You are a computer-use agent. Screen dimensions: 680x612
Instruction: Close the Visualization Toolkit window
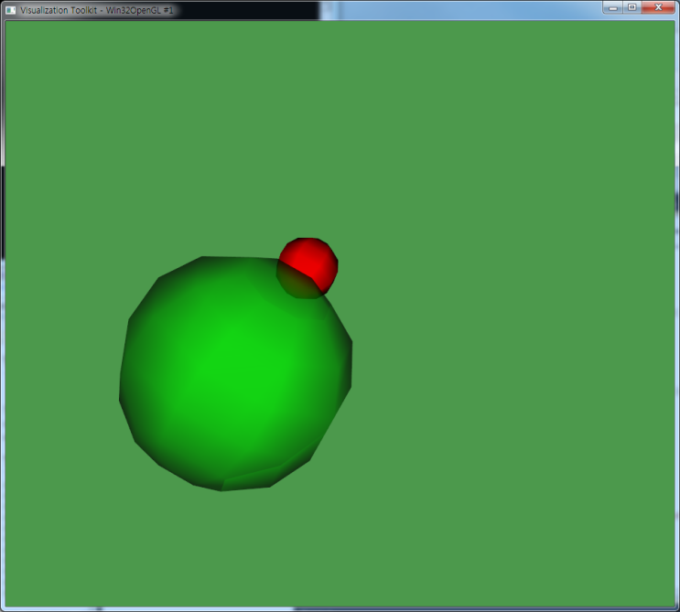(x=657, y=7)
